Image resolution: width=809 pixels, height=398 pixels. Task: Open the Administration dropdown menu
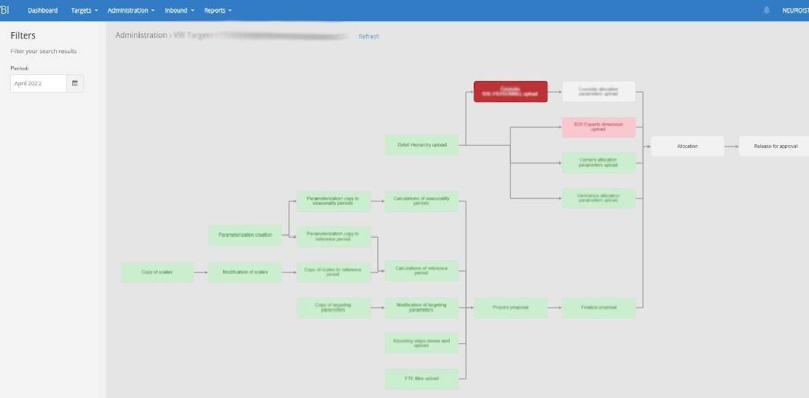(x=131, y=11)
